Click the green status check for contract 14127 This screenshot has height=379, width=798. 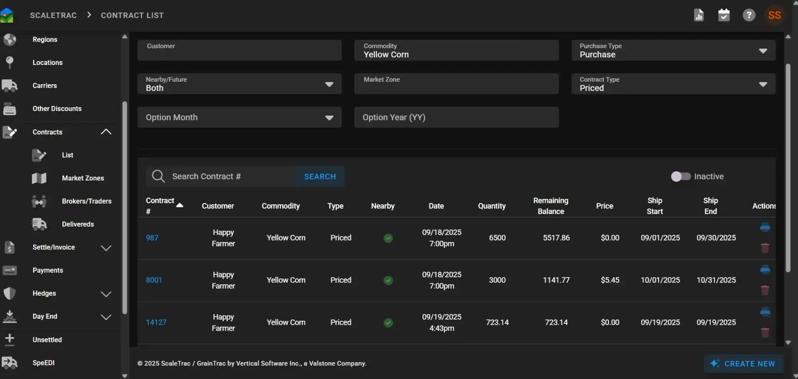point(388,323)
